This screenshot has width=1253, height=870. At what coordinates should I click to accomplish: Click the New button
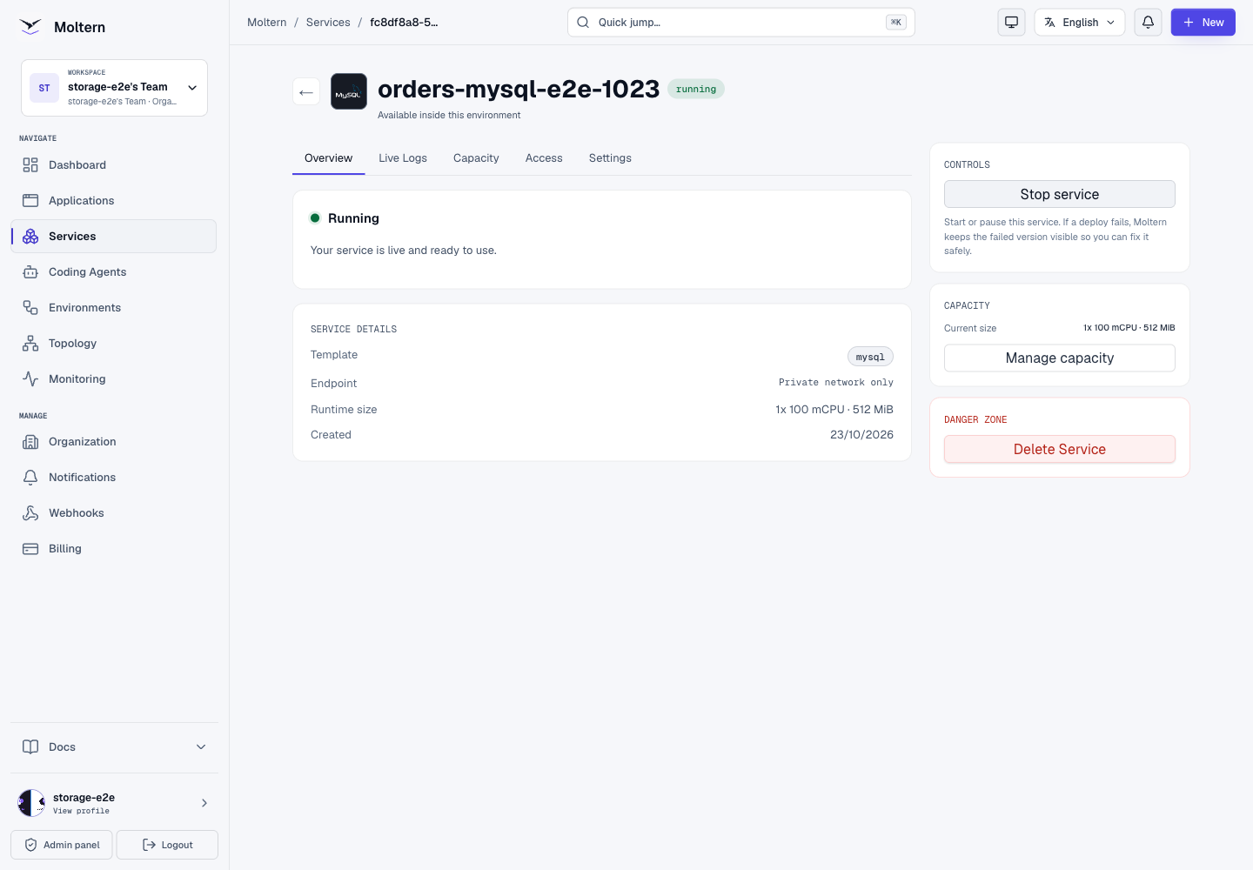tap(1203, 23)
